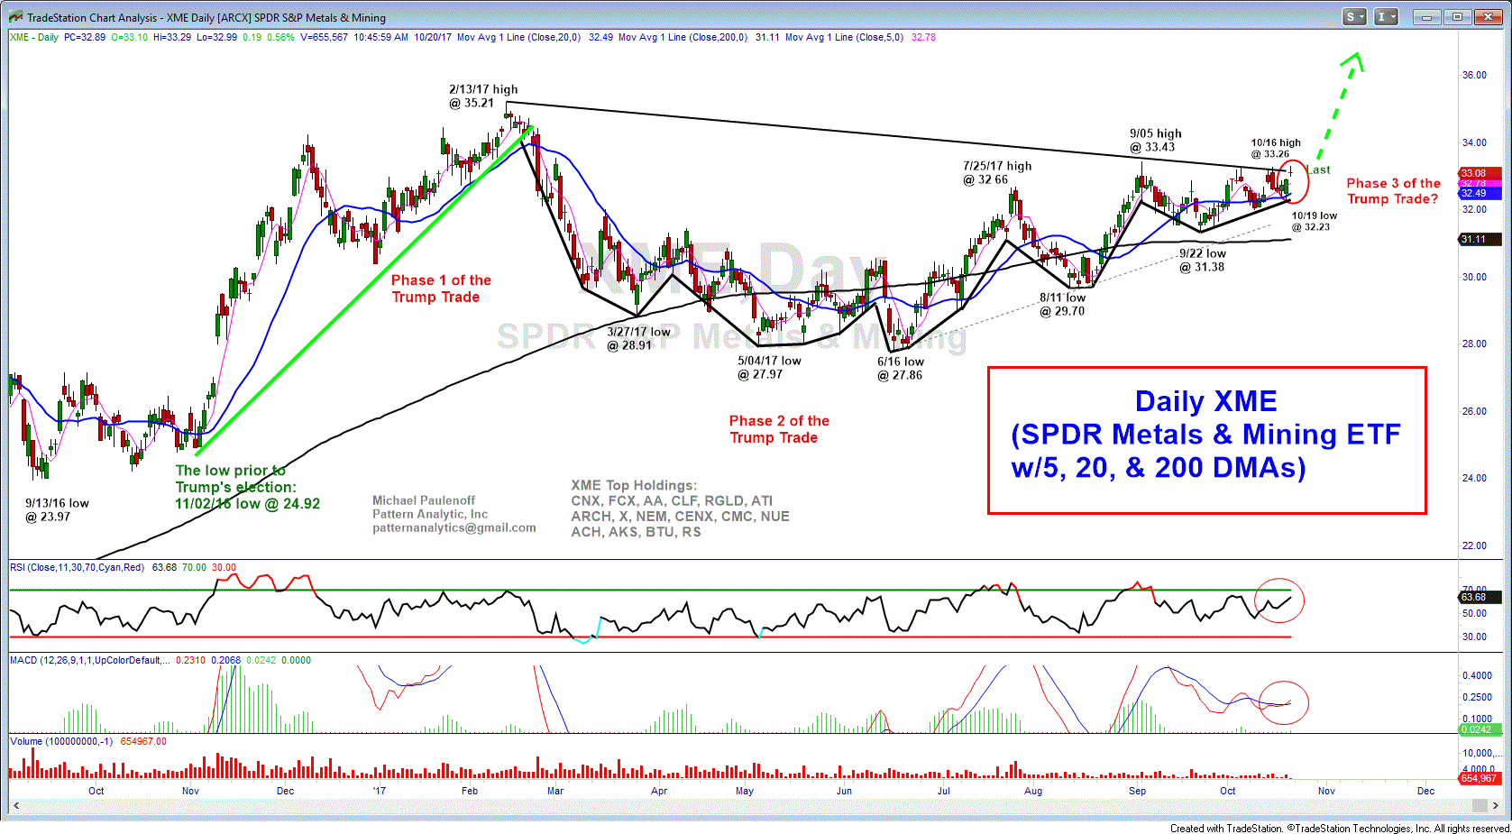This screenshot has height=834, width=1512.
Task: Select the 'Volume (100000000,-1)' subgraph label
Action: pos(61,741)
